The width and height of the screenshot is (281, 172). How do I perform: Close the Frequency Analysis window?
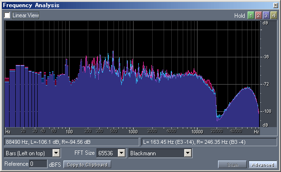coord(276,5)
